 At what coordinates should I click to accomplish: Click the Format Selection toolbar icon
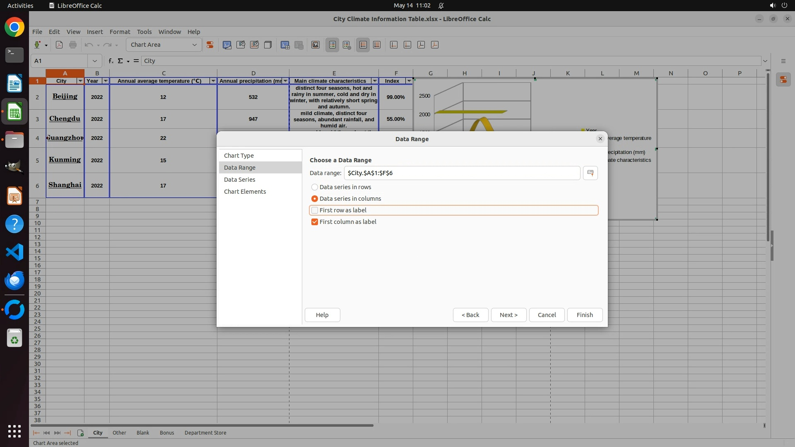pyautogui.click(x=210, y=45)
